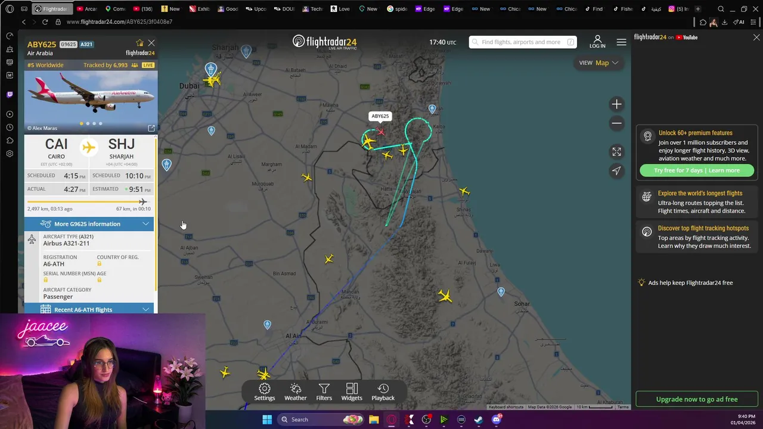
Task: Open aircraft photo in external link
Action: pos(151,128)
